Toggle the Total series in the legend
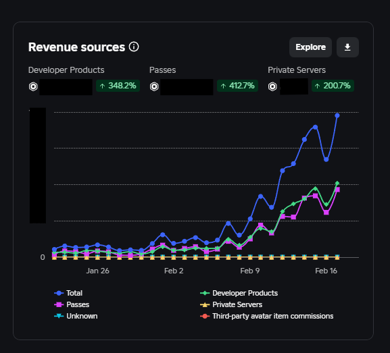Image resolution: width=390 pixels, height=353 pixels. [x=68, y=293]
